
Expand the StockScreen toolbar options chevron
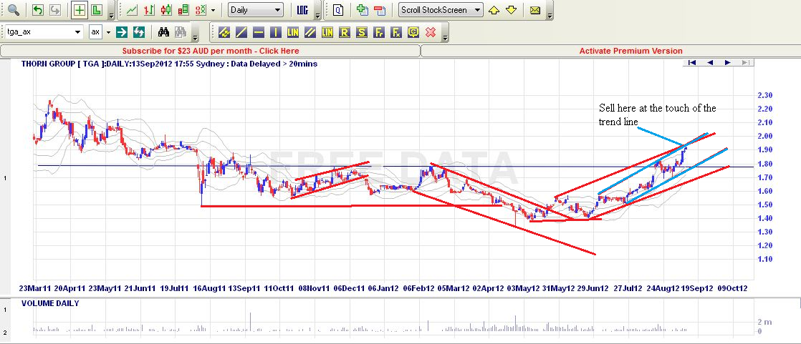point(550,15)
